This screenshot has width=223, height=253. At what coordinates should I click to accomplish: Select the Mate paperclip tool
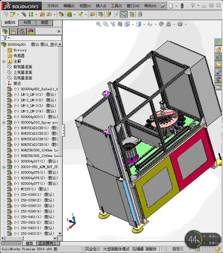point(24,14)
